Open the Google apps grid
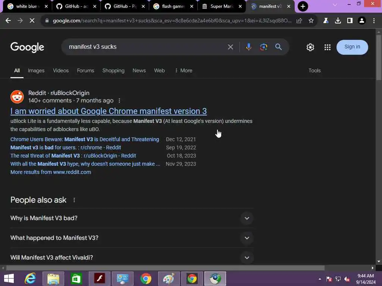382x286 pixels. click(328, 47)
